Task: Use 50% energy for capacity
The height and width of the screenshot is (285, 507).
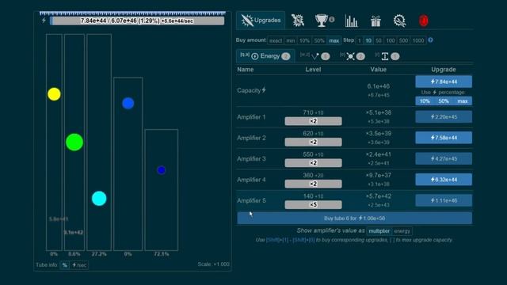Action: pos(444,101)
